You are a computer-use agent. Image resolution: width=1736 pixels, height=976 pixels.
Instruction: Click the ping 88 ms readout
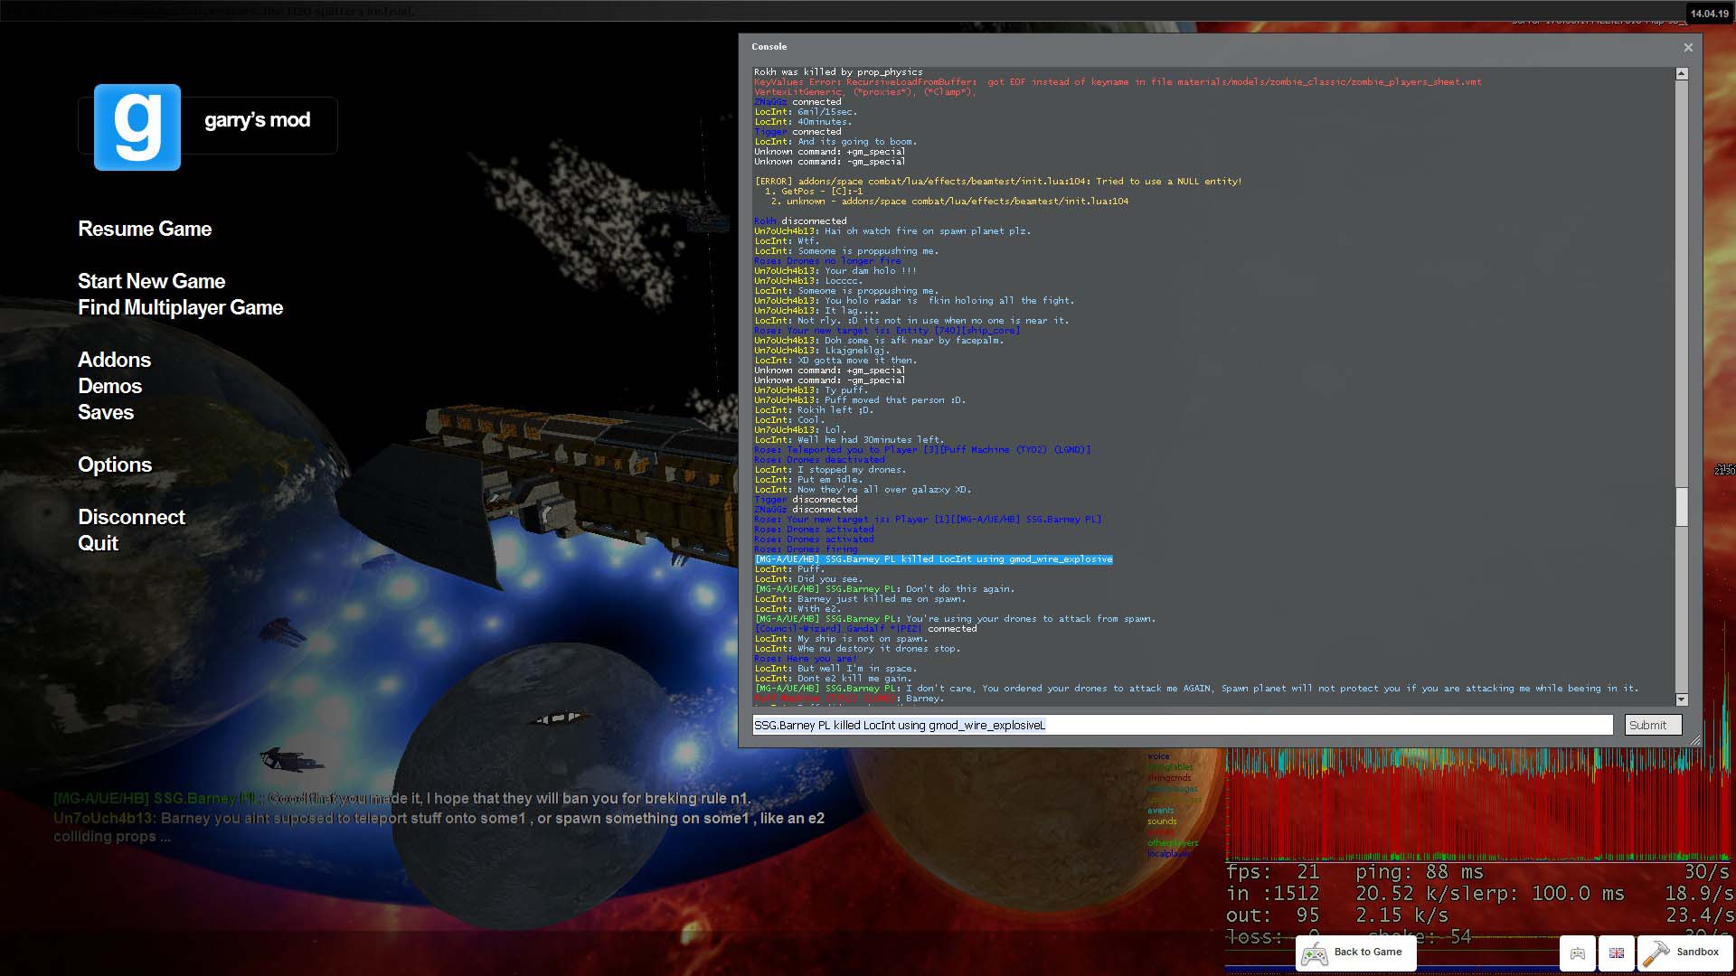click(1420, 872)
